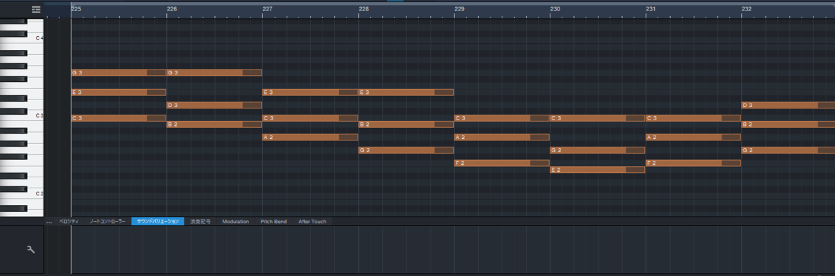Open the hamburger menu above piano keys

(x=36, y=10)
